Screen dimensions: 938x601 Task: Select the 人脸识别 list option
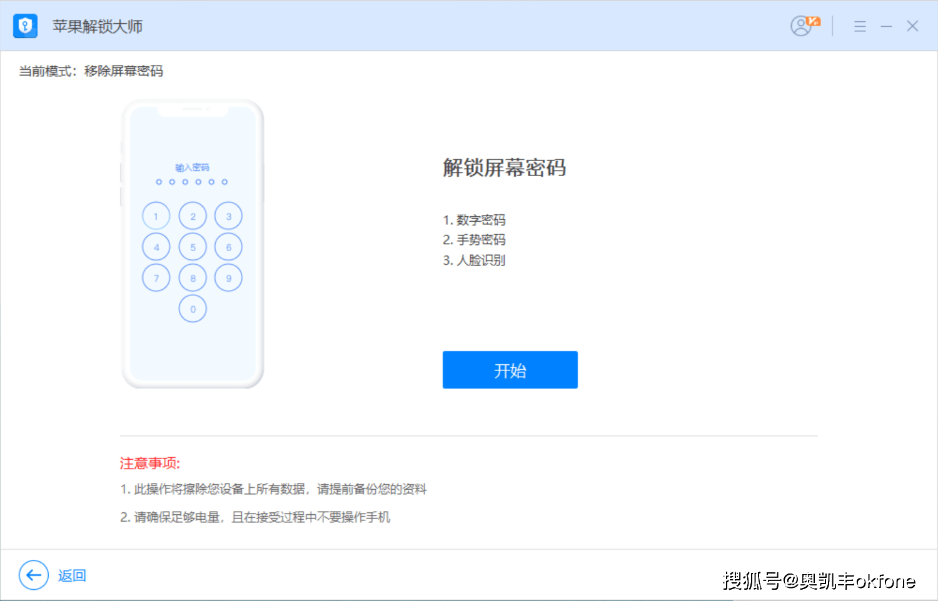click(474, 261)
